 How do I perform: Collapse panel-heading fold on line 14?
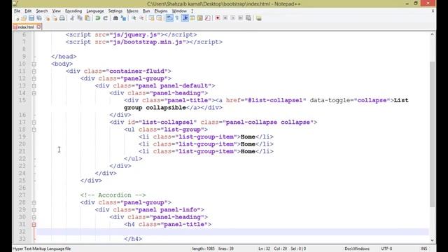34,93
